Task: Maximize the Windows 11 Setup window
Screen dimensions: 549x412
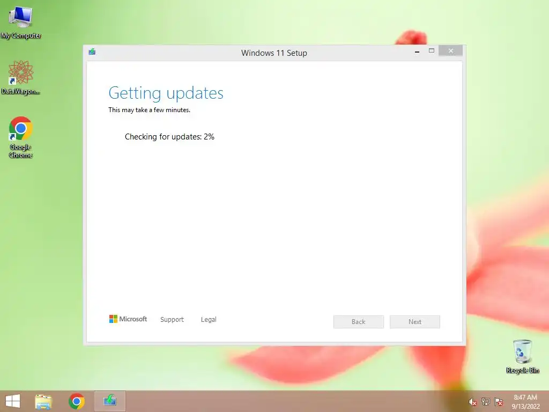Action: pos(432,51)
